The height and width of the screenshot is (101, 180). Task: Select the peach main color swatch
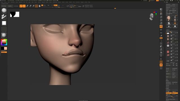pyautogui.click(x=6, y=48)
